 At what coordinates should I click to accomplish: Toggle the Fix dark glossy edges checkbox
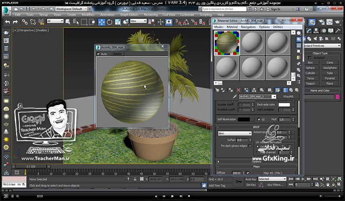(x=250, y=145)
